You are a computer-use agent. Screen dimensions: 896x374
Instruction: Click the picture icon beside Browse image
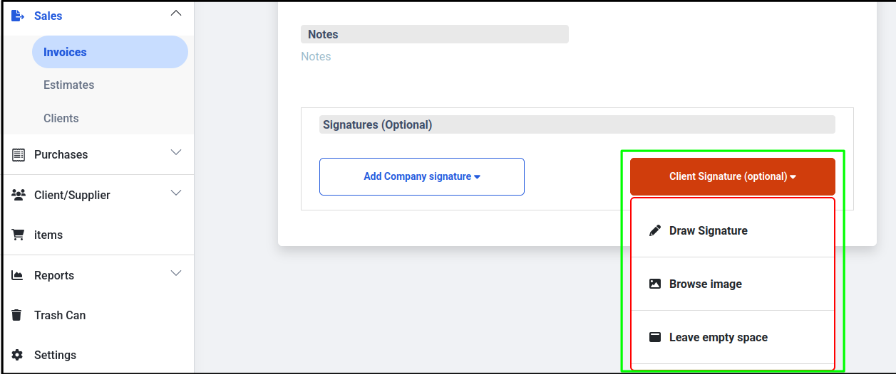point(655,284)
